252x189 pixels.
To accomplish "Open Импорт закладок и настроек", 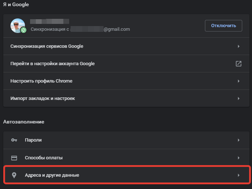I will [126, 98].
